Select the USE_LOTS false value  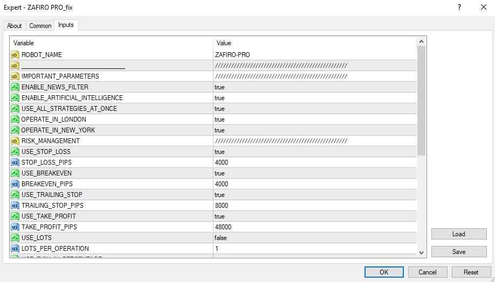[x=315, y=237]
